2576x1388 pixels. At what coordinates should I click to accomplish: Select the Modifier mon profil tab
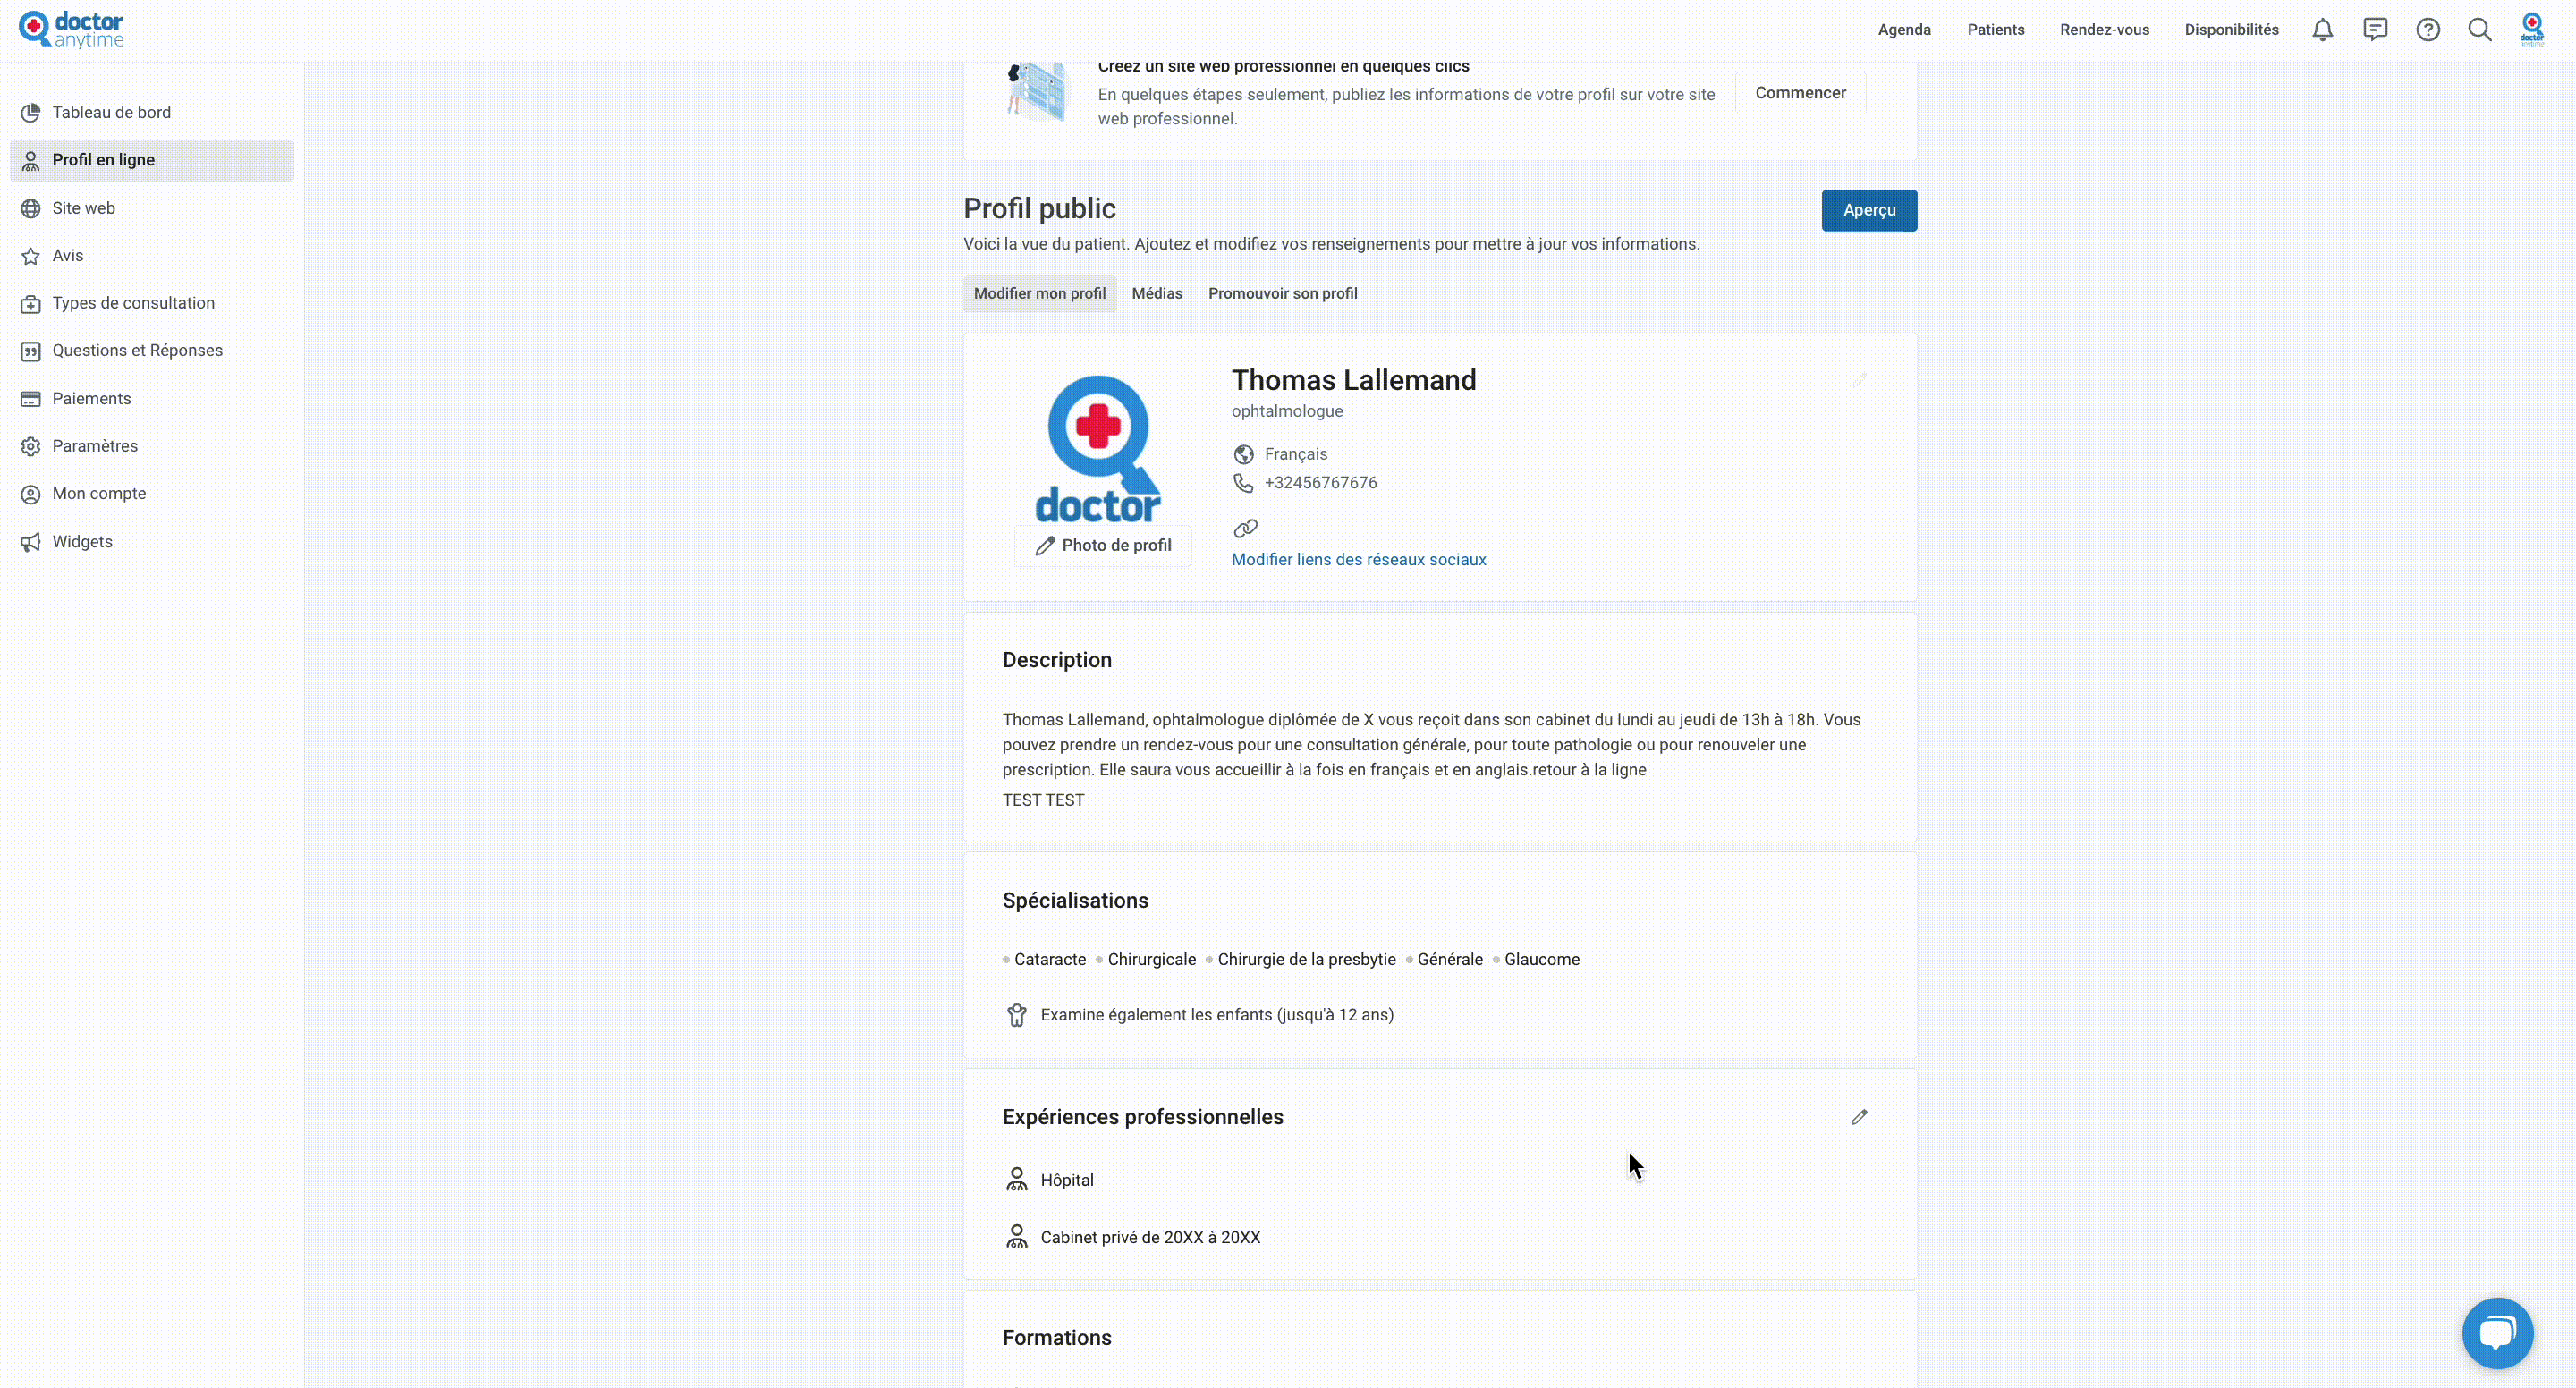[1039, 293]
